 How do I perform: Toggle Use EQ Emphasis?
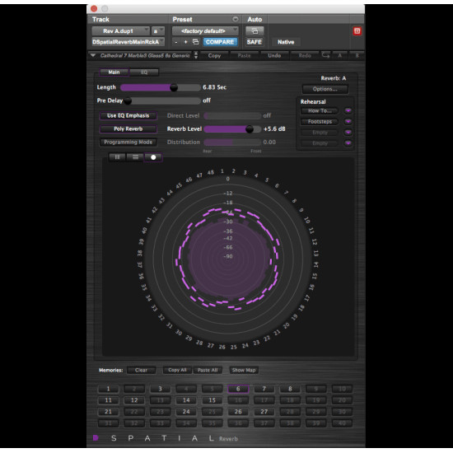coord(128,115)
